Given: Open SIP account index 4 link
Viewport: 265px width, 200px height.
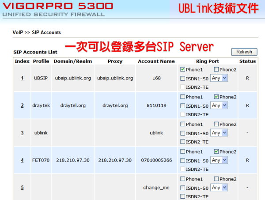Looking at the screenshot, I should coord(22,160).
